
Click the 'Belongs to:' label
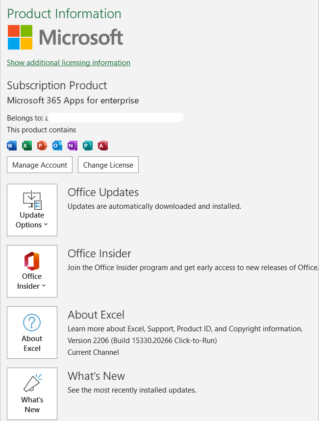[x=25, y=118]
